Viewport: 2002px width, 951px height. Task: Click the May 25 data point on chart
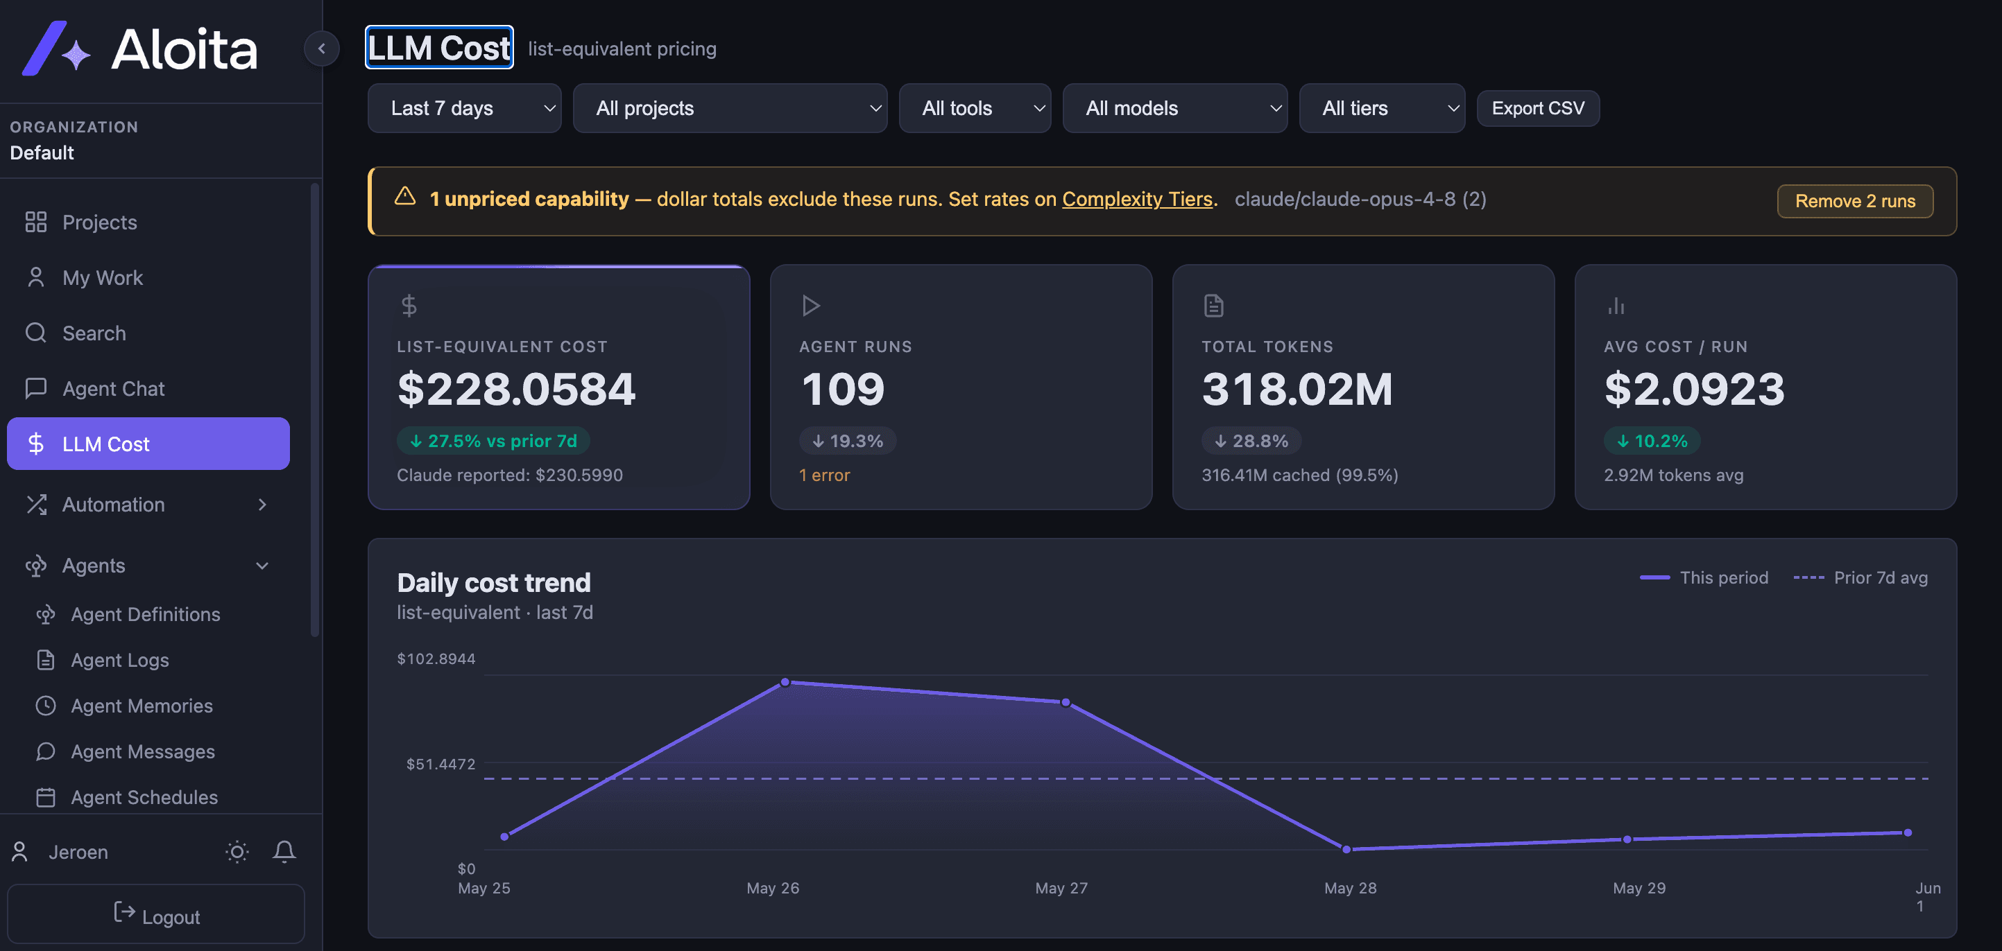pos(504,836)
